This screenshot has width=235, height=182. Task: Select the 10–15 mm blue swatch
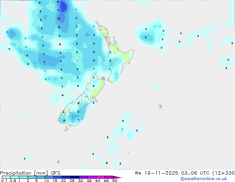point(49,177)
